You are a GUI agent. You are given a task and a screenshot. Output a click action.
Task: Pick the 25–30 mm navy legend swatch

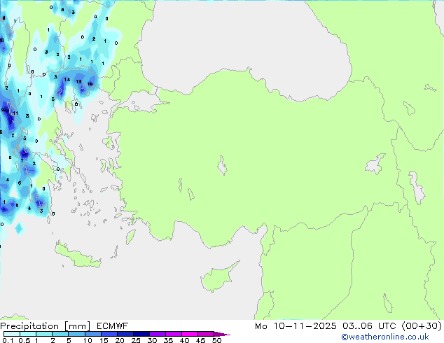point(141,334)
